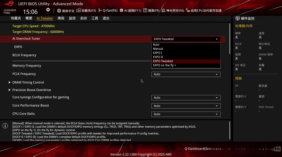
Task: Select EXPO II option
Action: [x=186, y=57]
